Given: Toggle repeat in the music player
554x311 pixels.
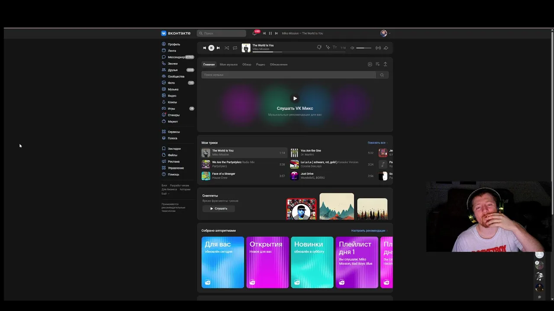Looking at the screenshot, I should [x=235, y=48].
